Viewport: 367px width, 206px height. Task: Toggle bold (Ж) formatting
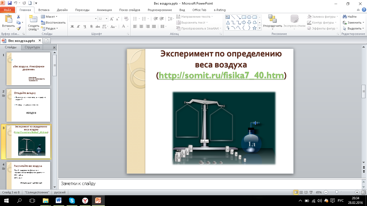tap(72, 26)
